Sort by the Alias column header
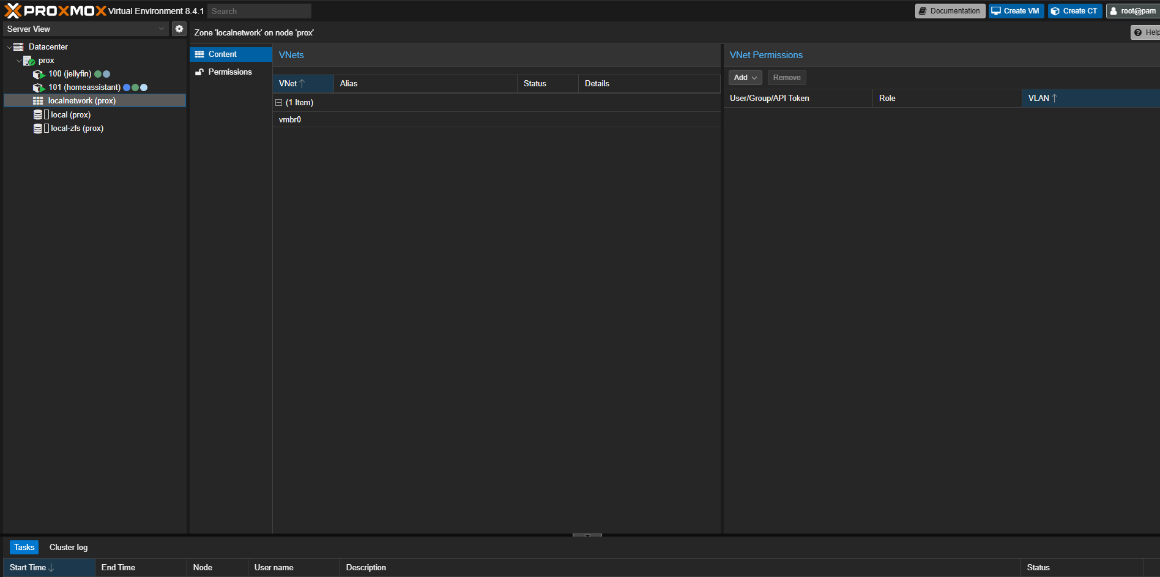 425,84
